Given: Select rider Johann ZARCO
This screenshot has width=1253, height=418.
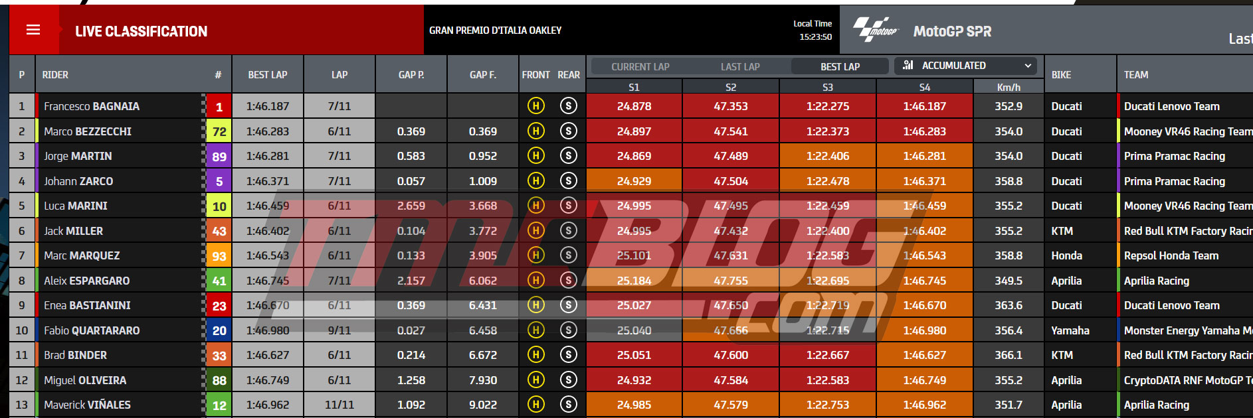Looking at the screenshot, I should coord(78,181).
